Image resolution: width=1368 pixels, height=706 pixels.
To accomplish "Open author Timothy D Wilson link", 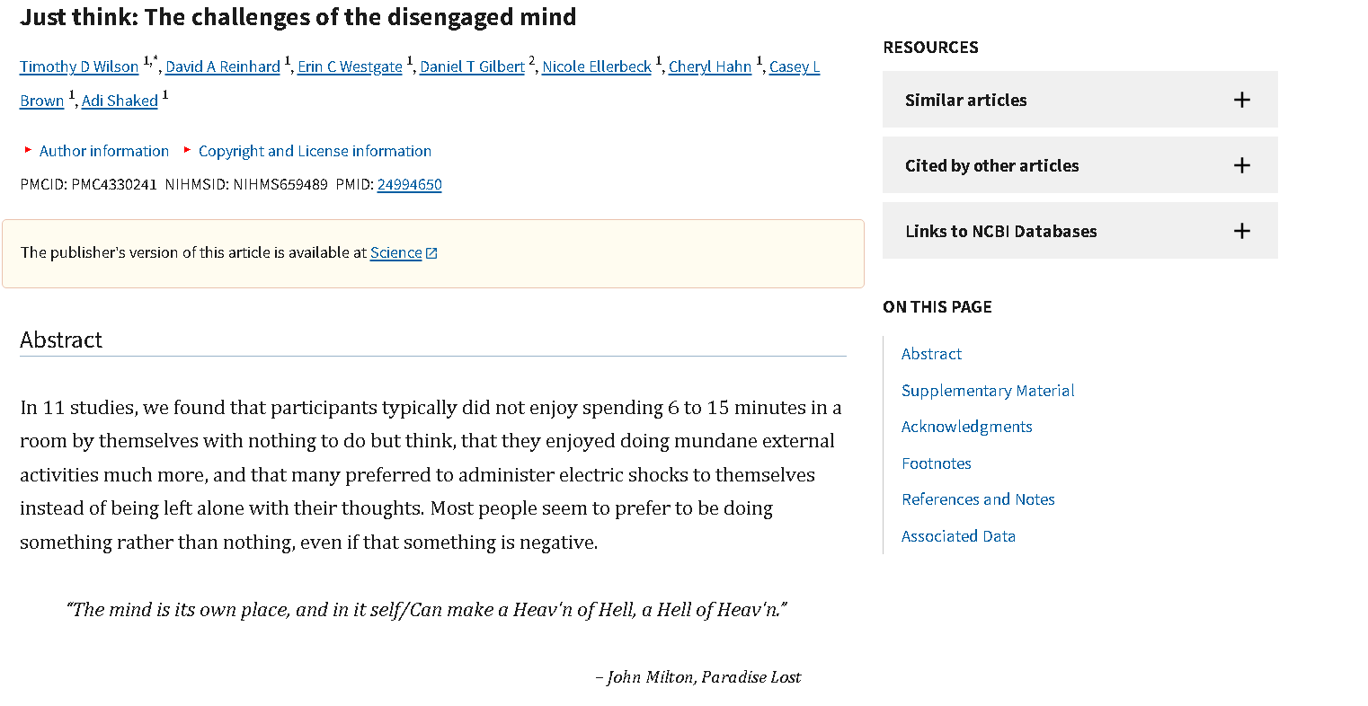I will point(79,66).
